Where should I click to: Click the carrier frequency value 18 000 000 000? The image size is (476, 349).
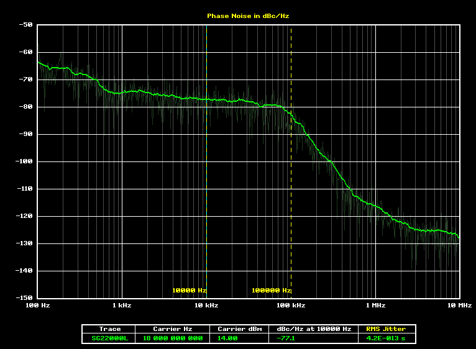pos(173,338)
